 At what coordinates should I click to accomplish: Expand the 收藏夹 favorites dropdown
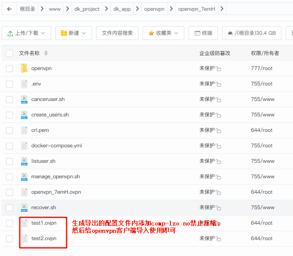[163, 33]
